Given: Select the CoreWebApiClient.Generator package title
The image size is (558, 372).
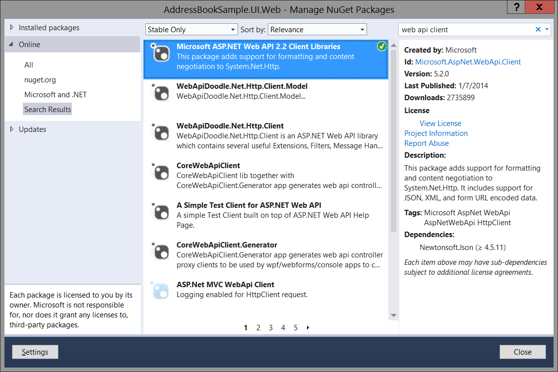Looking at the screenshot, I should [227, 245].
